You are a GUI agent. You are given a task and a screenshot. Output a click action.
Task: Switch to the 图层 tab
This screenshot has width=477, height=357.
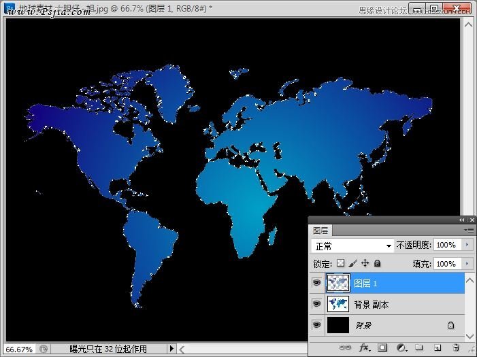pyautogui.click(x=320, y=231)
